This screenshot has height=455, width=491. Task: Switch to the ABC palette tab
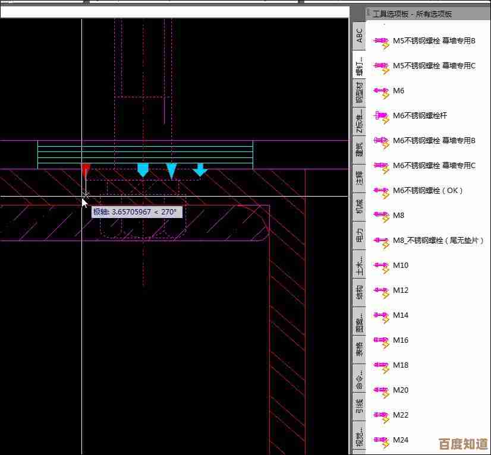pos(359,36)
